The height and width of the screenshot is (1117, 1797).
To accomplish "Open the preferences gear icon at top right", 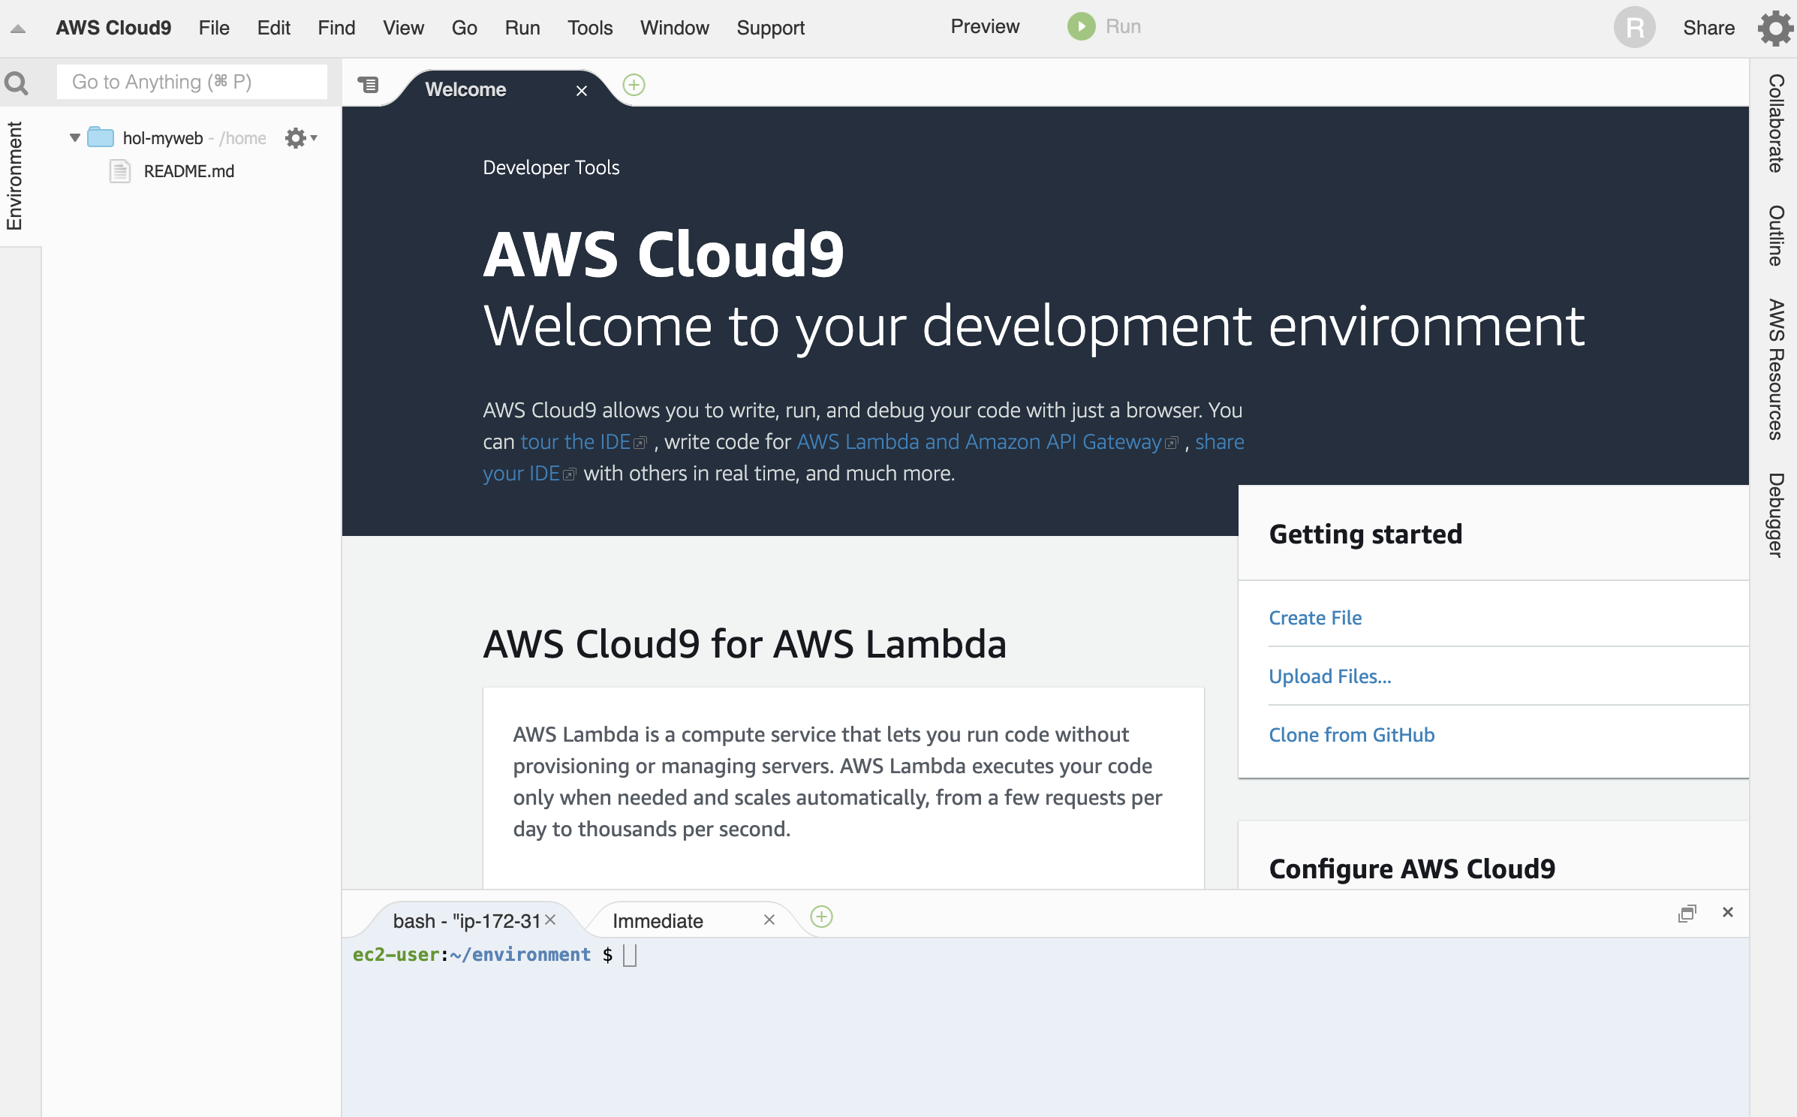I will click(x=1774, y=28).
